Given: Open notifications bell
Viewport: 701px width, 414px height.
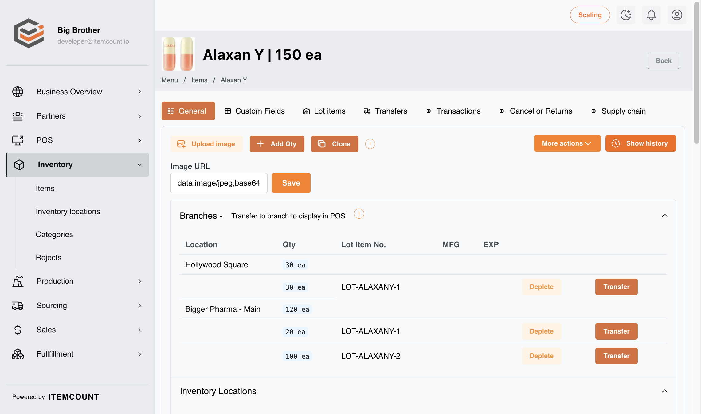Looking at the screenshot, I should 651,15.
